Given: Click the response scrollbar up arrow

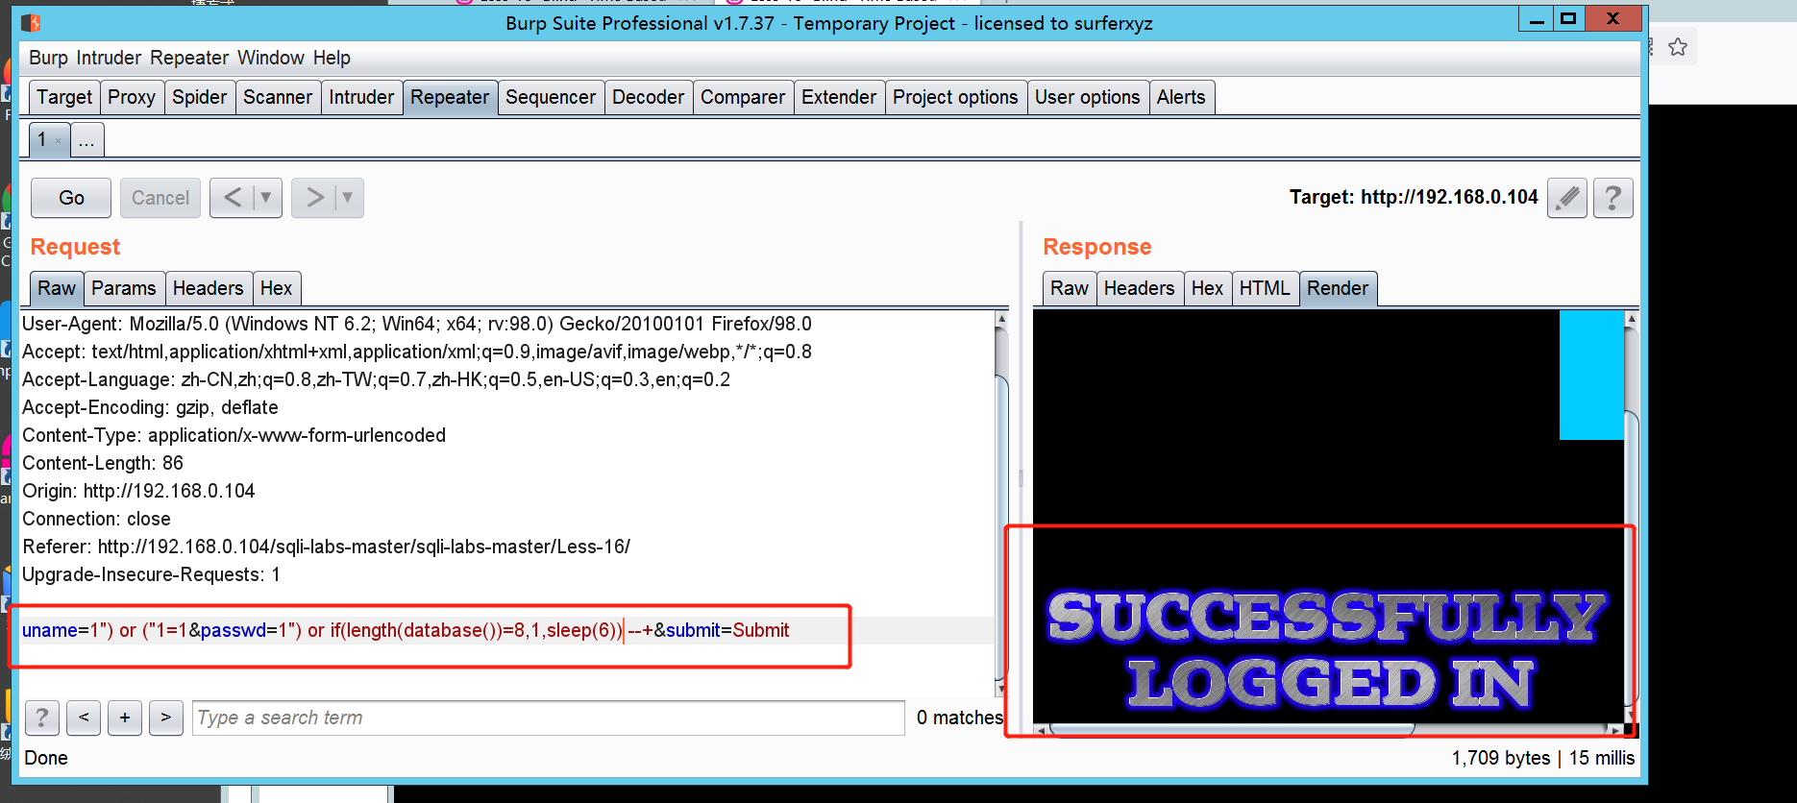Looking at the screenshot, I should coord(1631,318).
